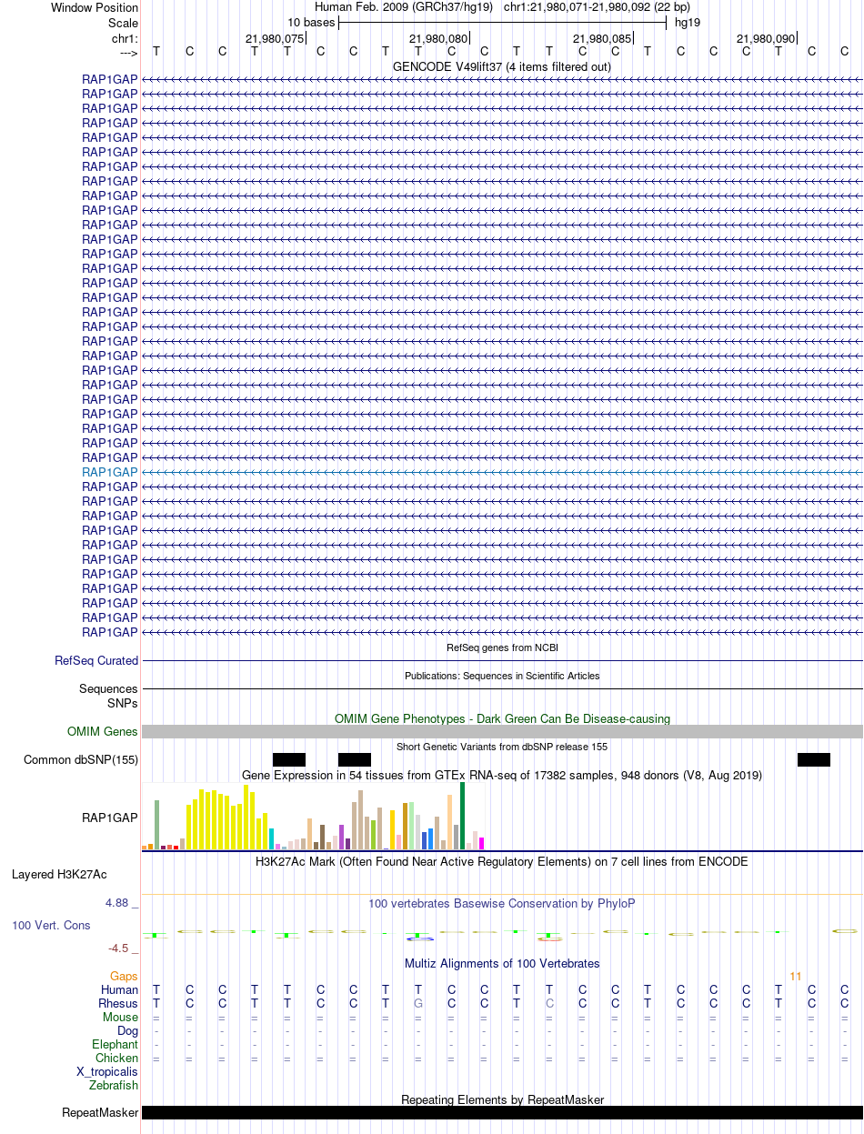Click the 21,980,080 position marker
864x1134 pixels.
pos(438,38)
